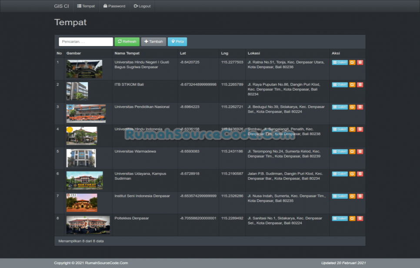The image size is (420, 268).
Task: Delete Institut Seni Indonesia Denpasar entry
Action: [x=360, y=196]
